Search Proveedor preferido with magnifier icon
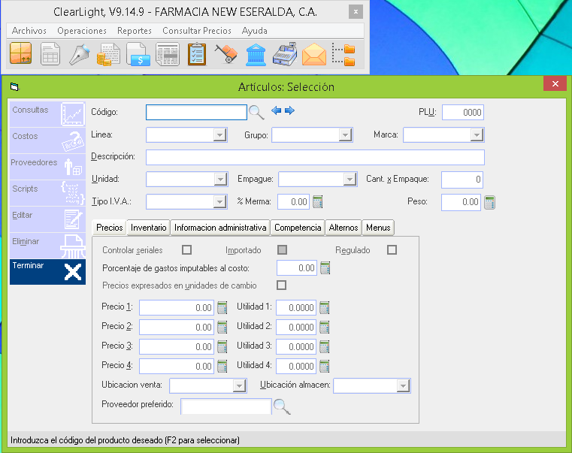The image size is (572, 453). [x=282, y=406]
